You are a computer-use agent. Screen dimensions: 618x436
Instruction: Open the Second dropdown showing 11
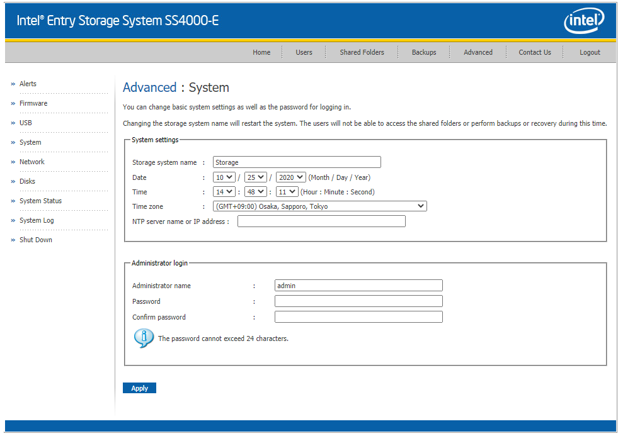(287, 192)
